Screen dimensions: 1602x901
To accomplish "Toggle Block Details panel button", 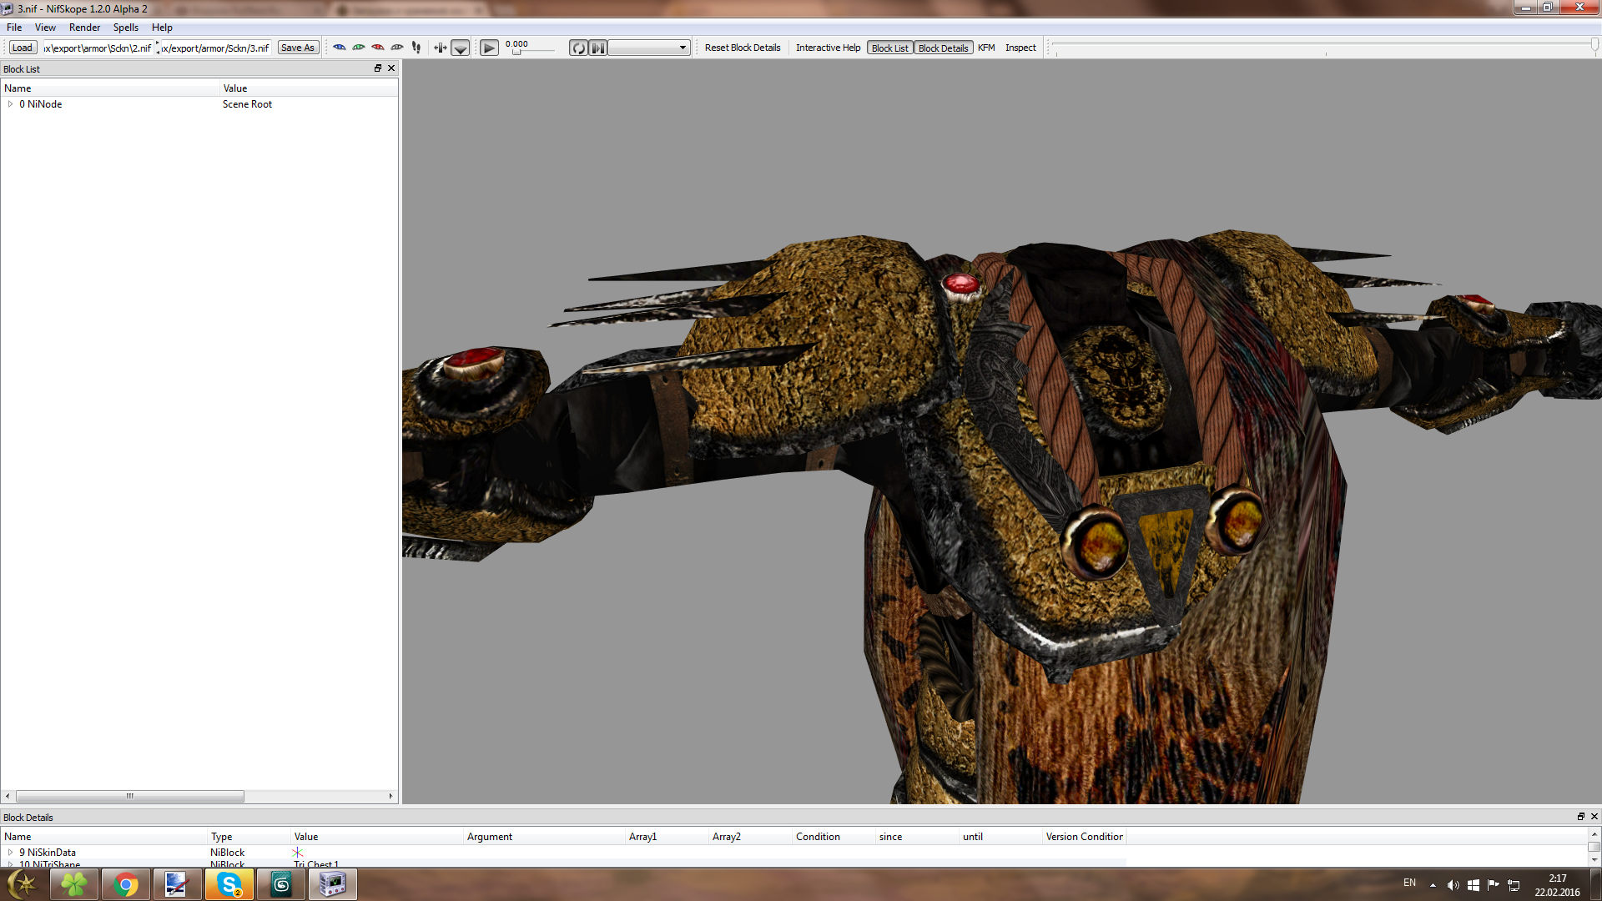I will pyautogui.click(x=943, y=48).
